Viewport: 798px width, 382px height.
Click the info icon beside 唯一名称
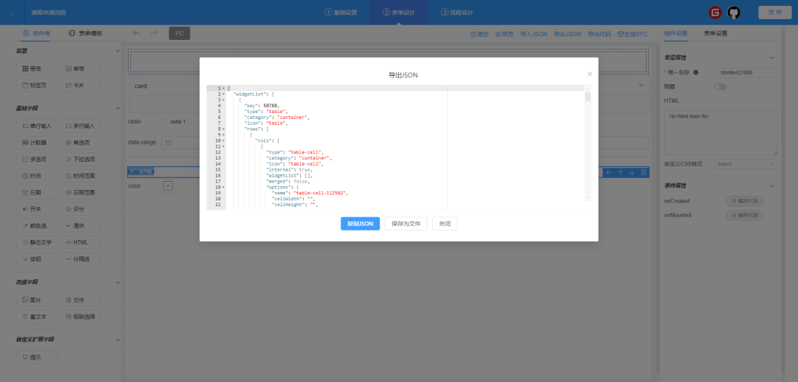[696, 72]
